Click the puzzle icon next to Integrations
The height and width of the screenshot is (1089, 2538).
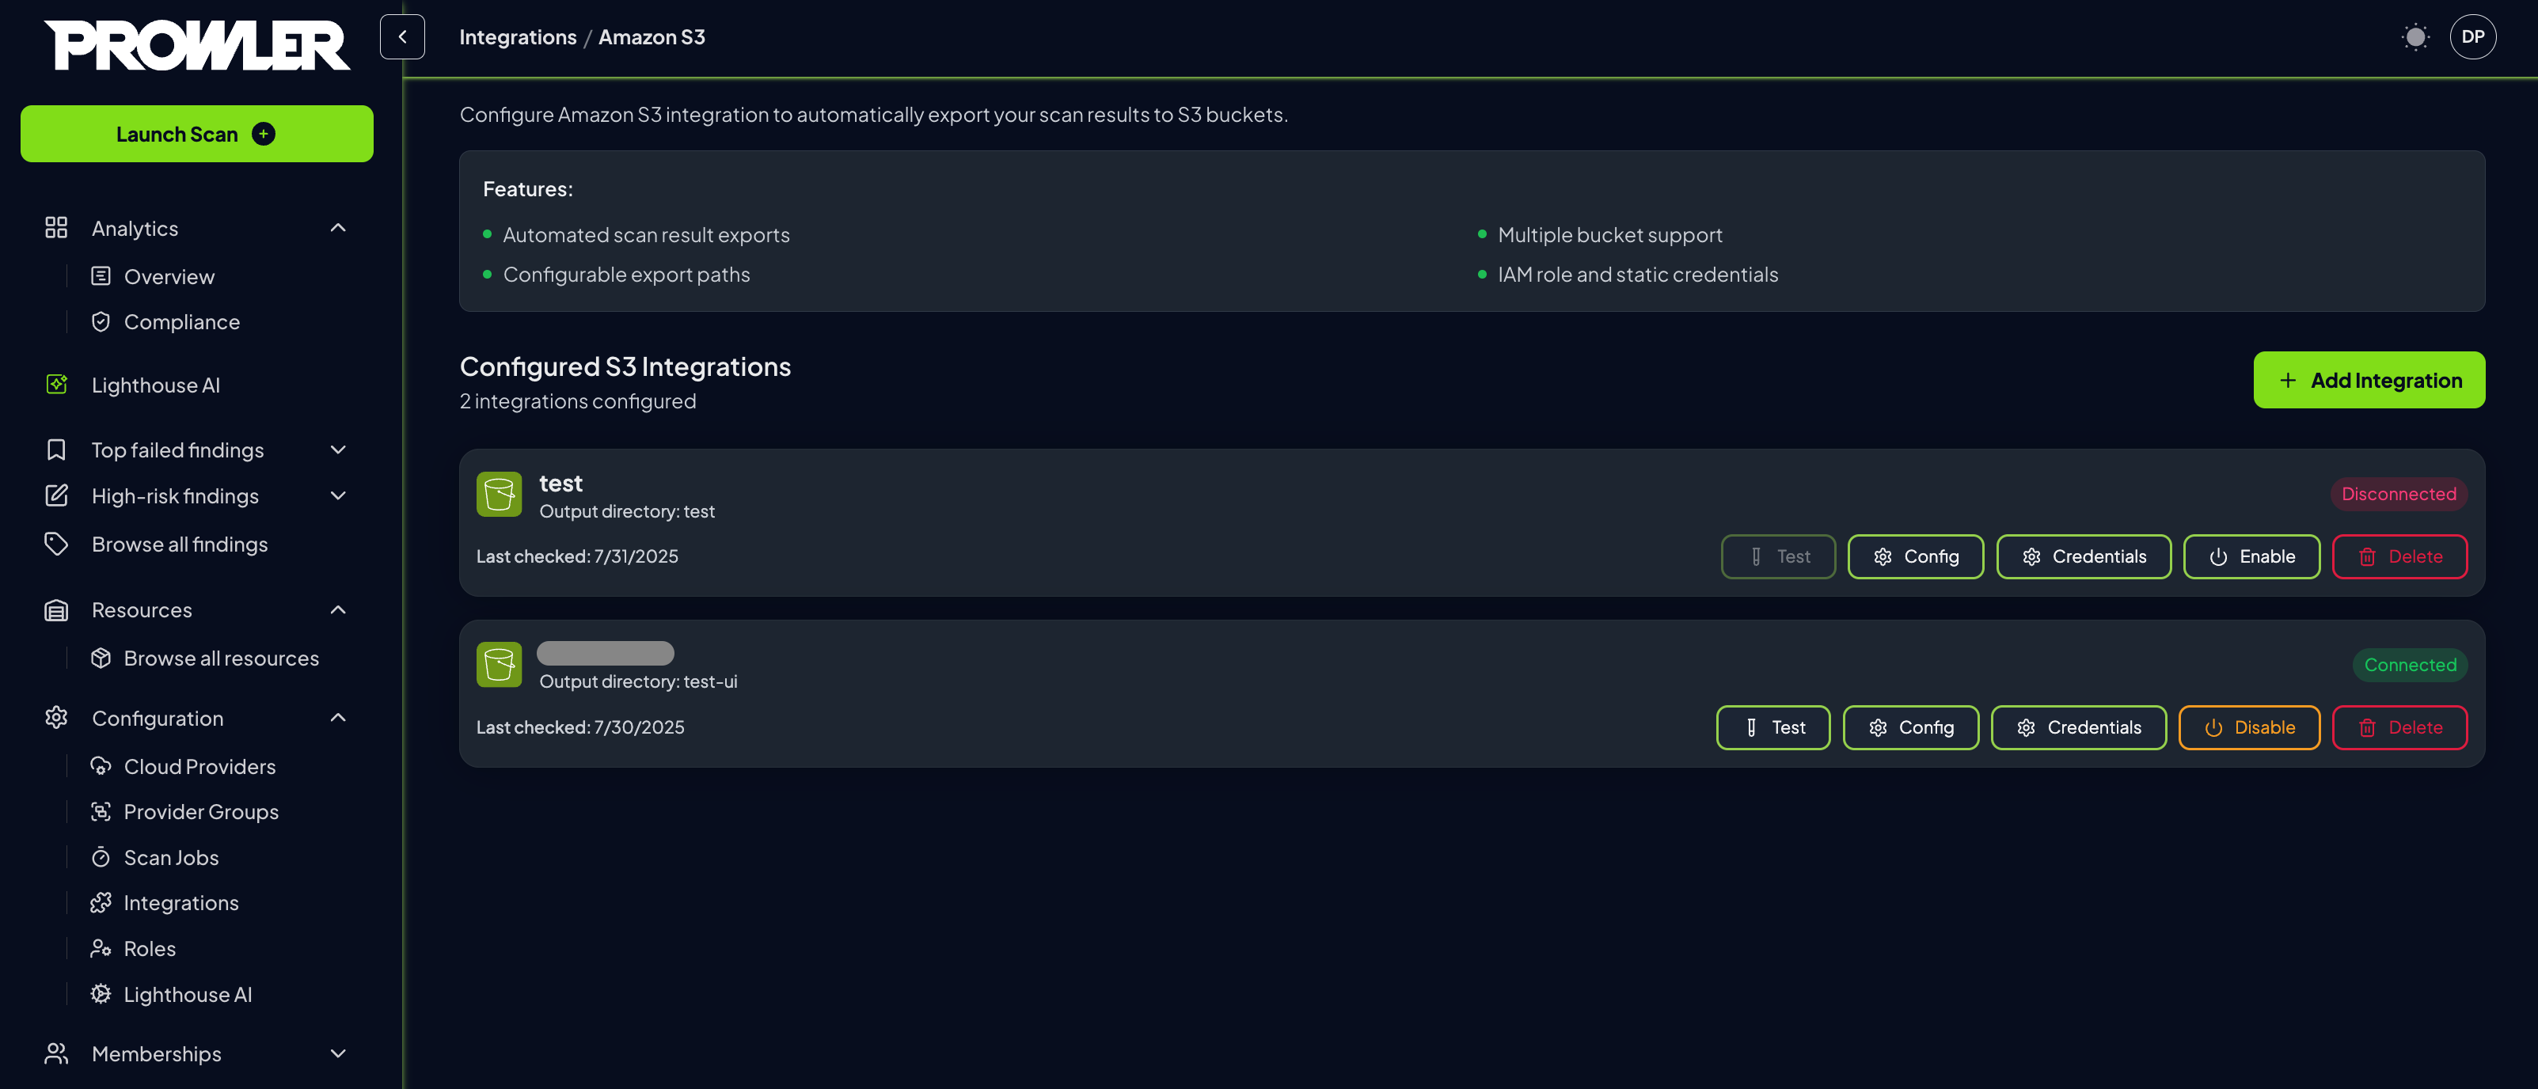101,902
